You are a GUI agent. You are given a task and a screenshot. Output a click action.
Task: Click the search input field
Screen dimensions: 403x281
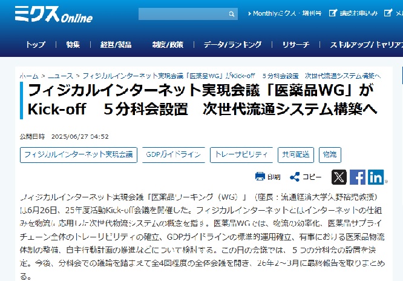[x=182, y=14]
